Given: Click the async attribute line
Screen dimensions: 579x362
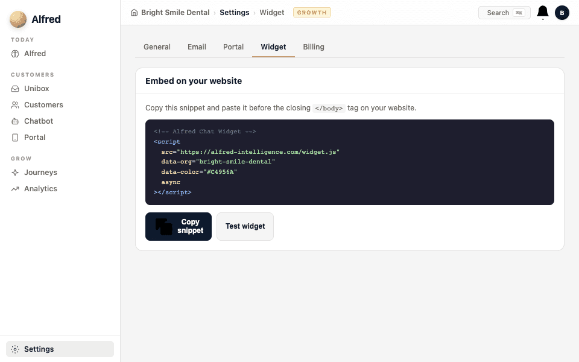Looking at the screenshot, I should (x=171, y=182).
